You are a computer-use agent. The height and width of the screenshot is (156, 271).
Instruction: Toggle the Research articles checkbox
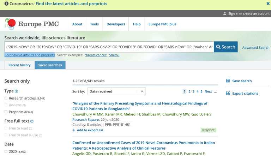pos(6,98)
